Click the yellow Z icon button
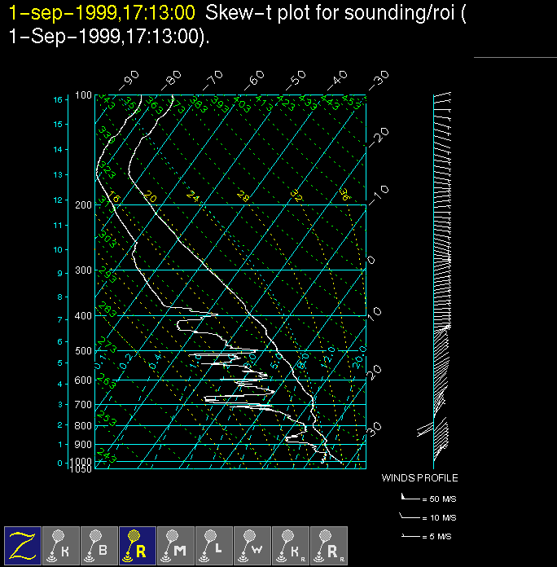Image resolution: width=557 pixels, height=567 pixels. [x=23, y=545]
